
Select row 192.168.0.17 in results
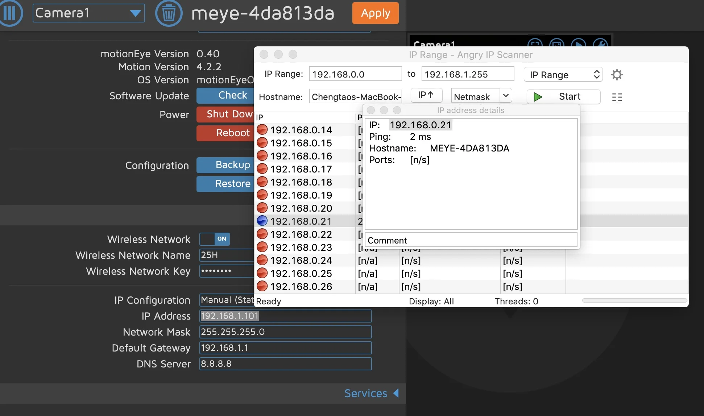[308, 169]
